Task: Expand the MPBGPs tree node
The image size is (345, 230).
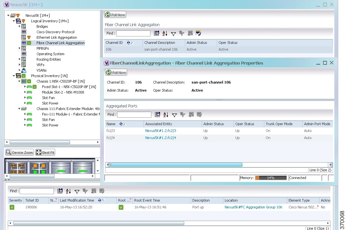Action: [19, 48]
